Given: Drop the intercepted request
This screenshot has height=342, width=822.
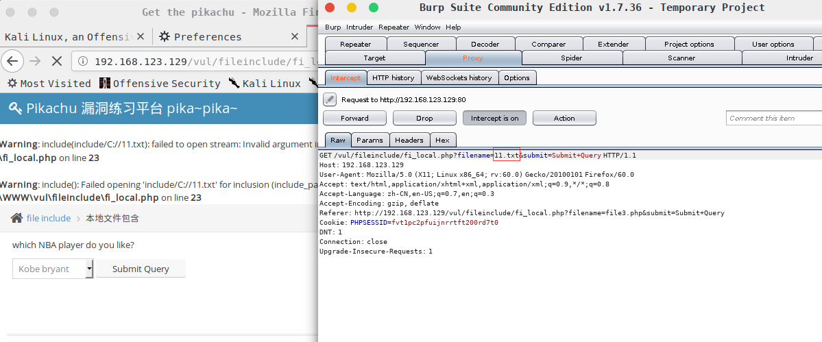Looking at the screenshot, I should pos(424,118).
